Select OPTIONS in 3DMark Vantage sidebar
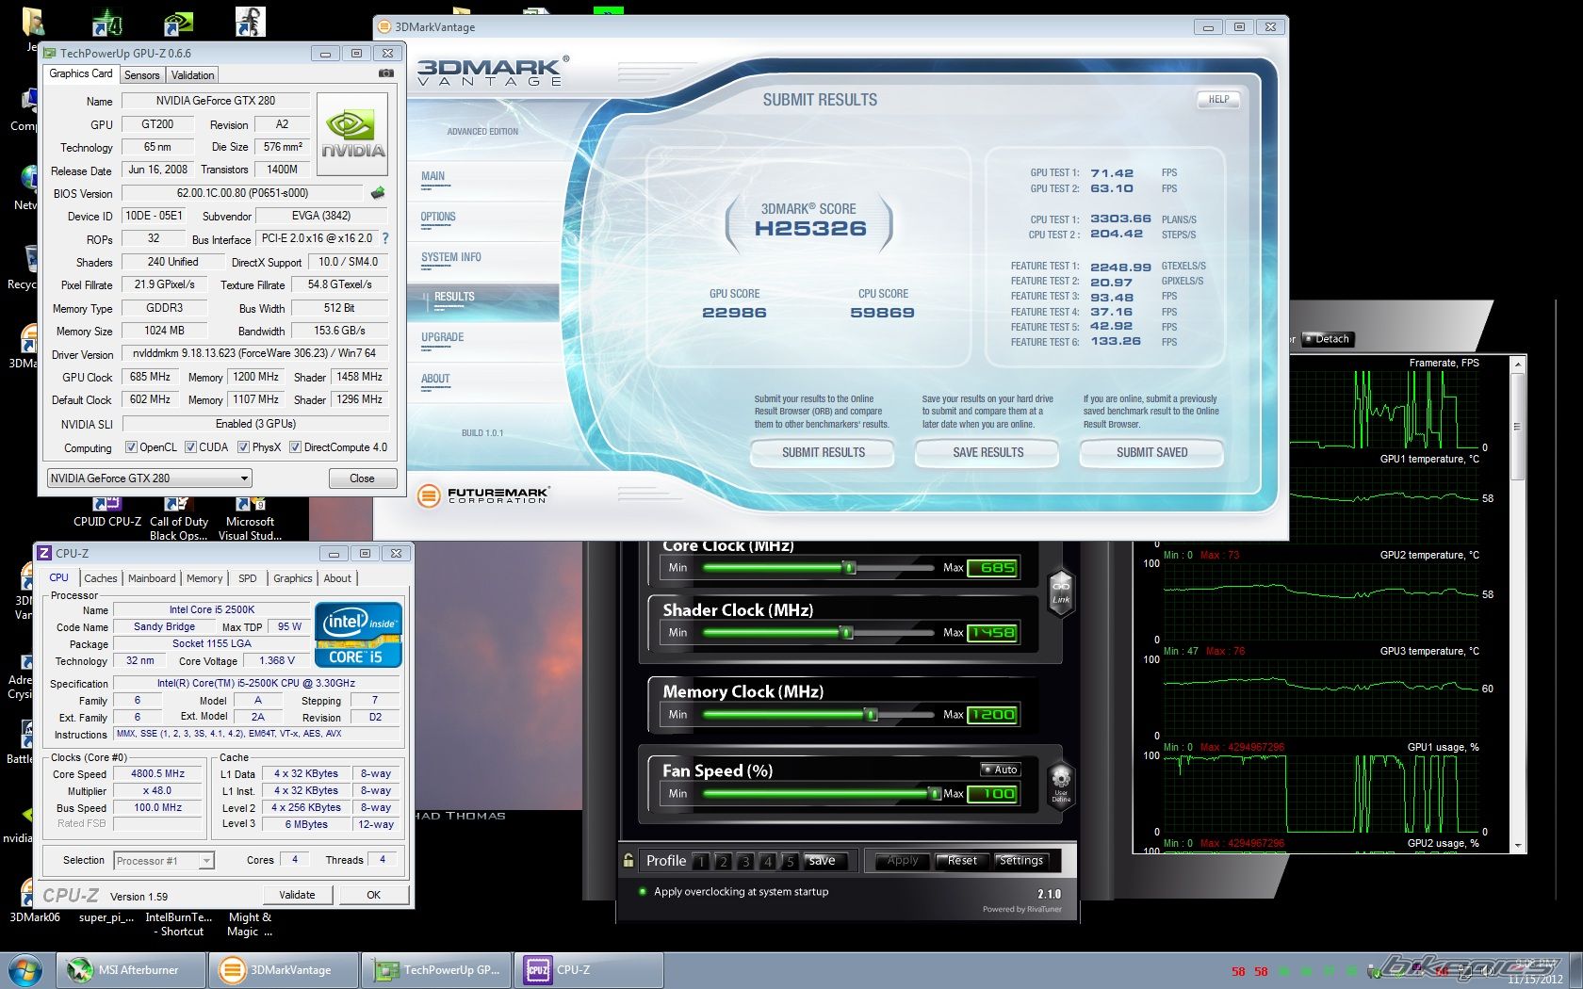Screen dimensions: 1583x989 tap(438, 218)
